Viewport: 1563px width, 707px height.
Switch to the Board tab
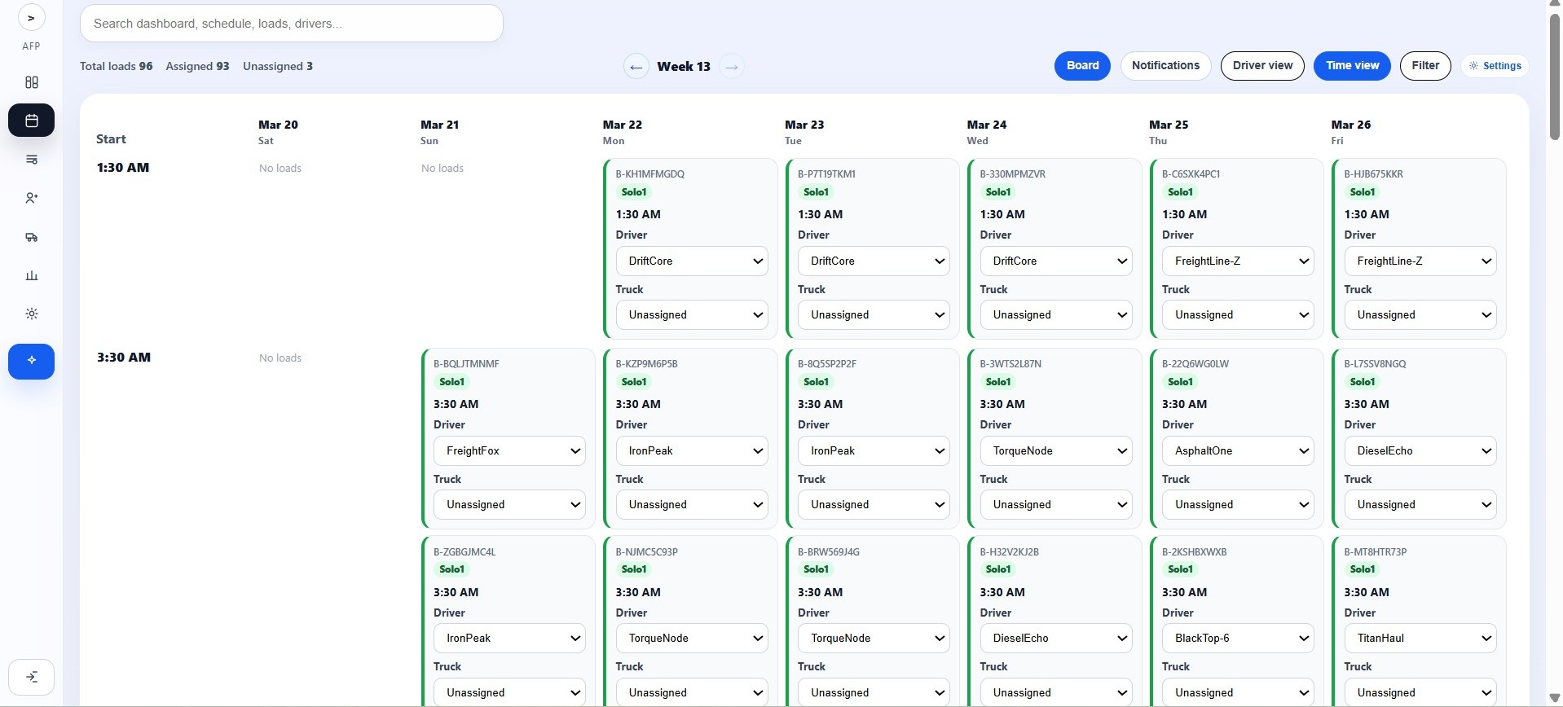tap(1082, 66)
